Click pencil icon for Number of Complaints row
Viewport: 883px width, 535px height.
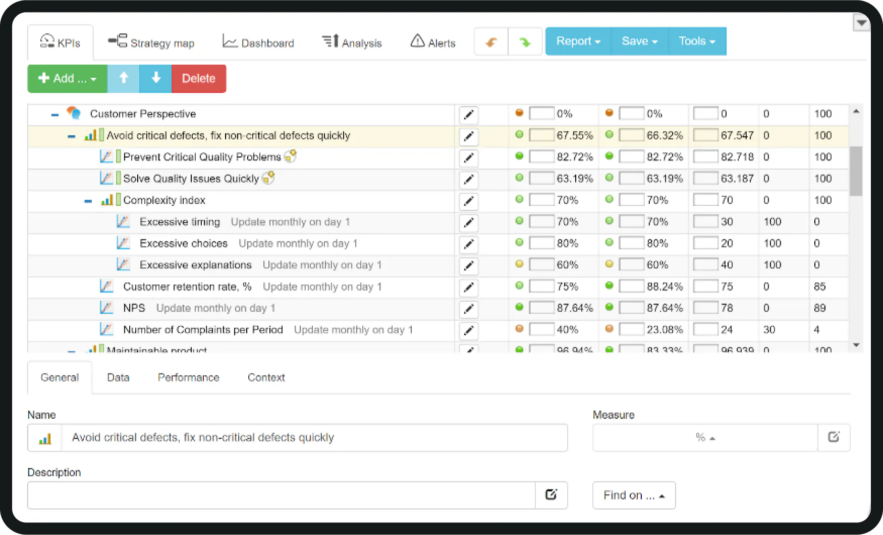coord(469,331)
